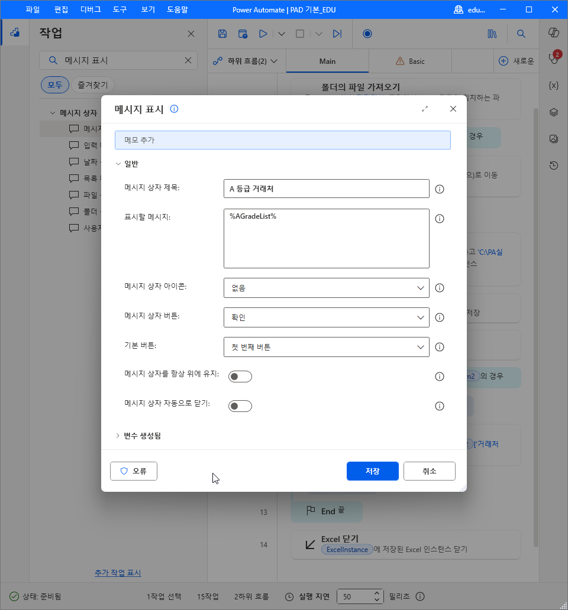The image size is (568, 610).
Task: Open the 도움말 menu
Action: click(177, 9)
